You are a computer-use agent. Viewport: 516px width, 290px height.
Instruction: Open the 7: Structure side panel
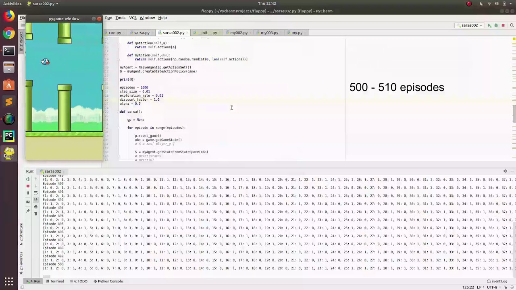point(21,234)
